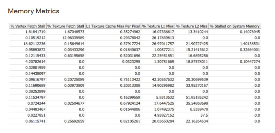Sort by % Texture Fetch Stall column header
Image resolution: width=275 pixels, height=133 pixels.
click(x=66, y=26)
